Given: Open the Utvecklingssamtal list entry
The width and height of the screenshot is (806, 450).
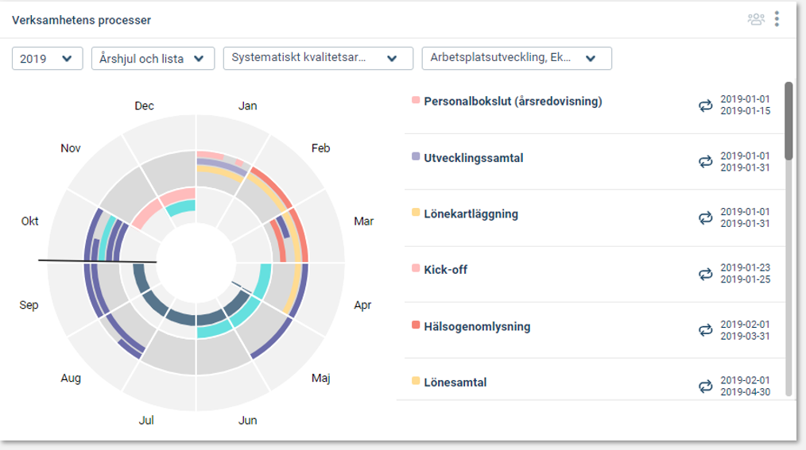Looking at the screenshot, I should 474,158.
